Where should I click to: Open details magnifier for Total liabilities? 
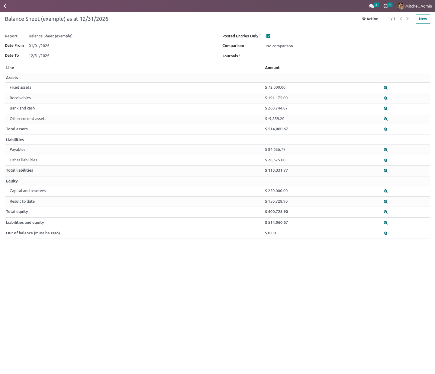coord(385,171)
